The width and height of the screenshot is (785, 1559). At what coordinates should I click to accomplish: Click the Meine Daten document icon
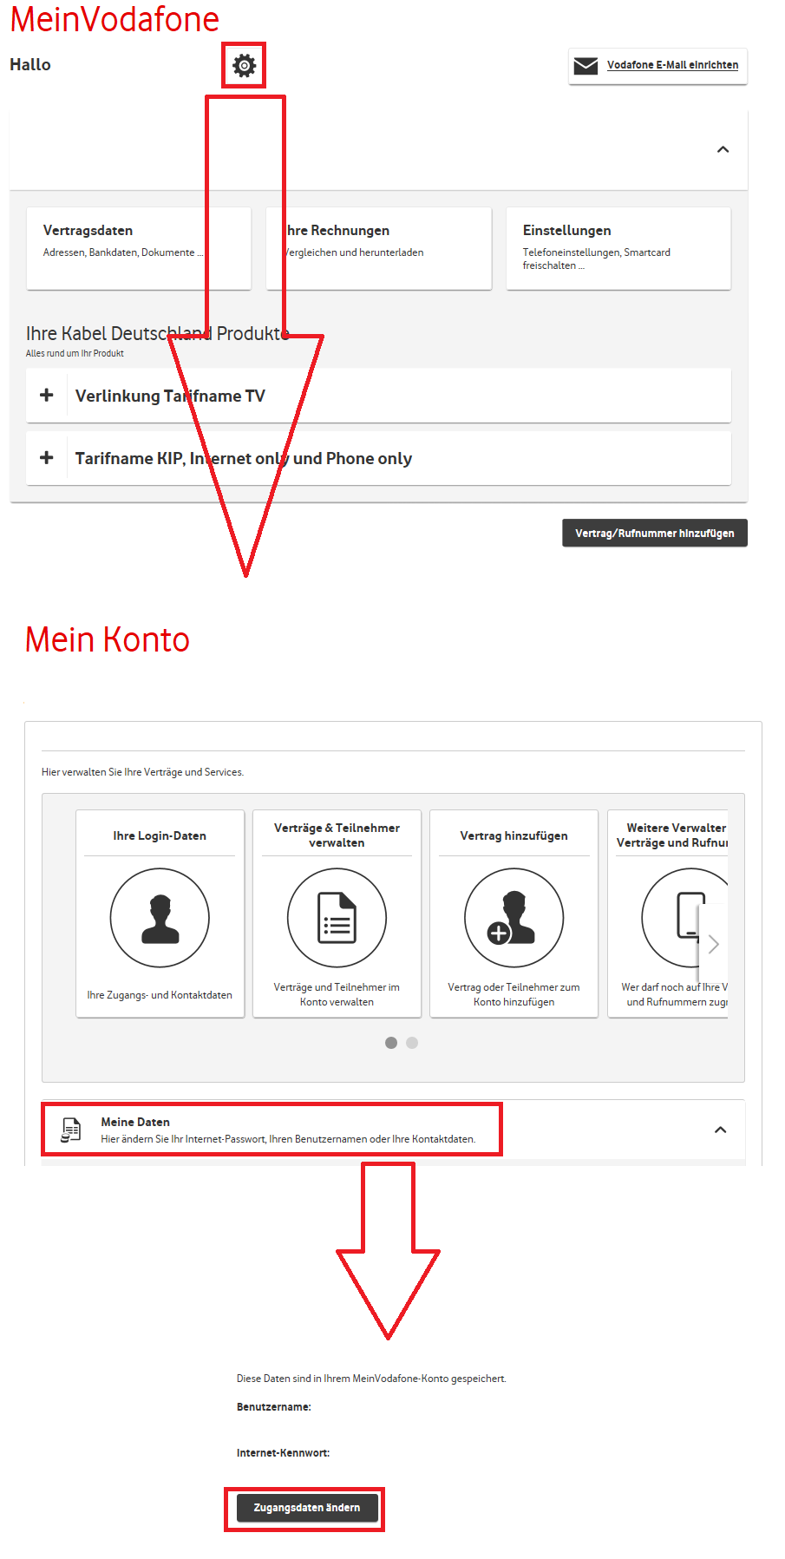[x=71, y=1130]
